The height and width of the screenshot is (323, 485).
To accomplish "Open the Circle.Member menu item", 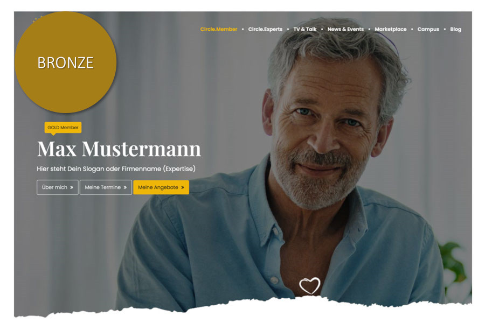I will pos(219,29).
